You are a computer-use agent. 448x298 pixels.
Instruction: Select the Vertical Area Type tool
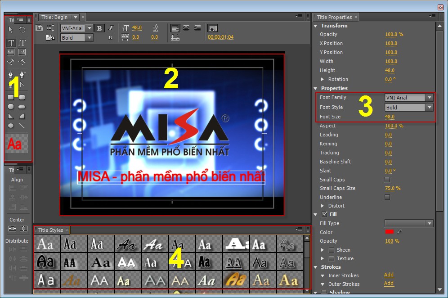tap(22, 52)
